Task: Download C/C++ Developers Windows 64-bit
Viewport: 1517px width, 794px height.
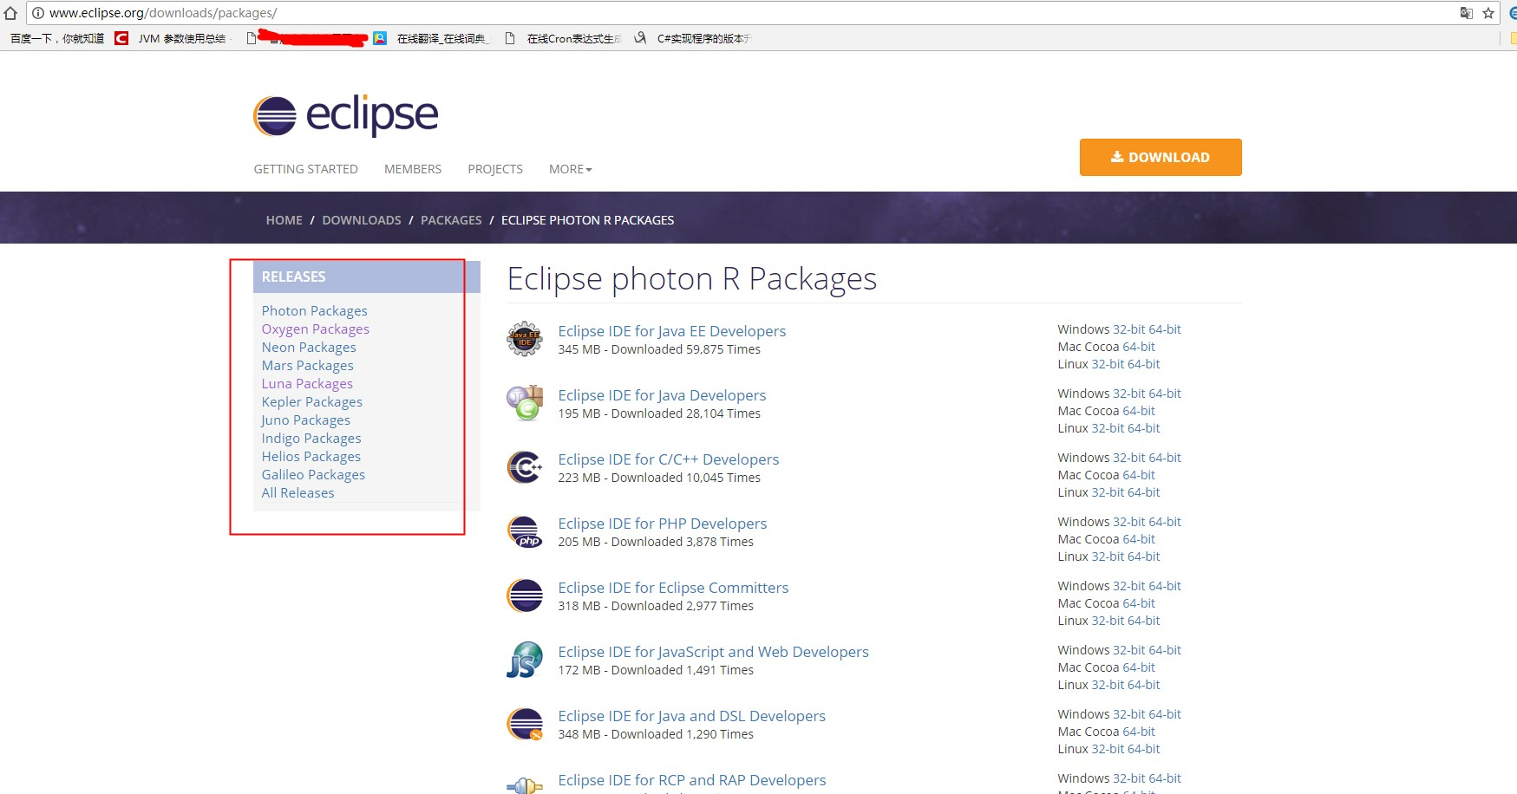Action: (1165, 458)
